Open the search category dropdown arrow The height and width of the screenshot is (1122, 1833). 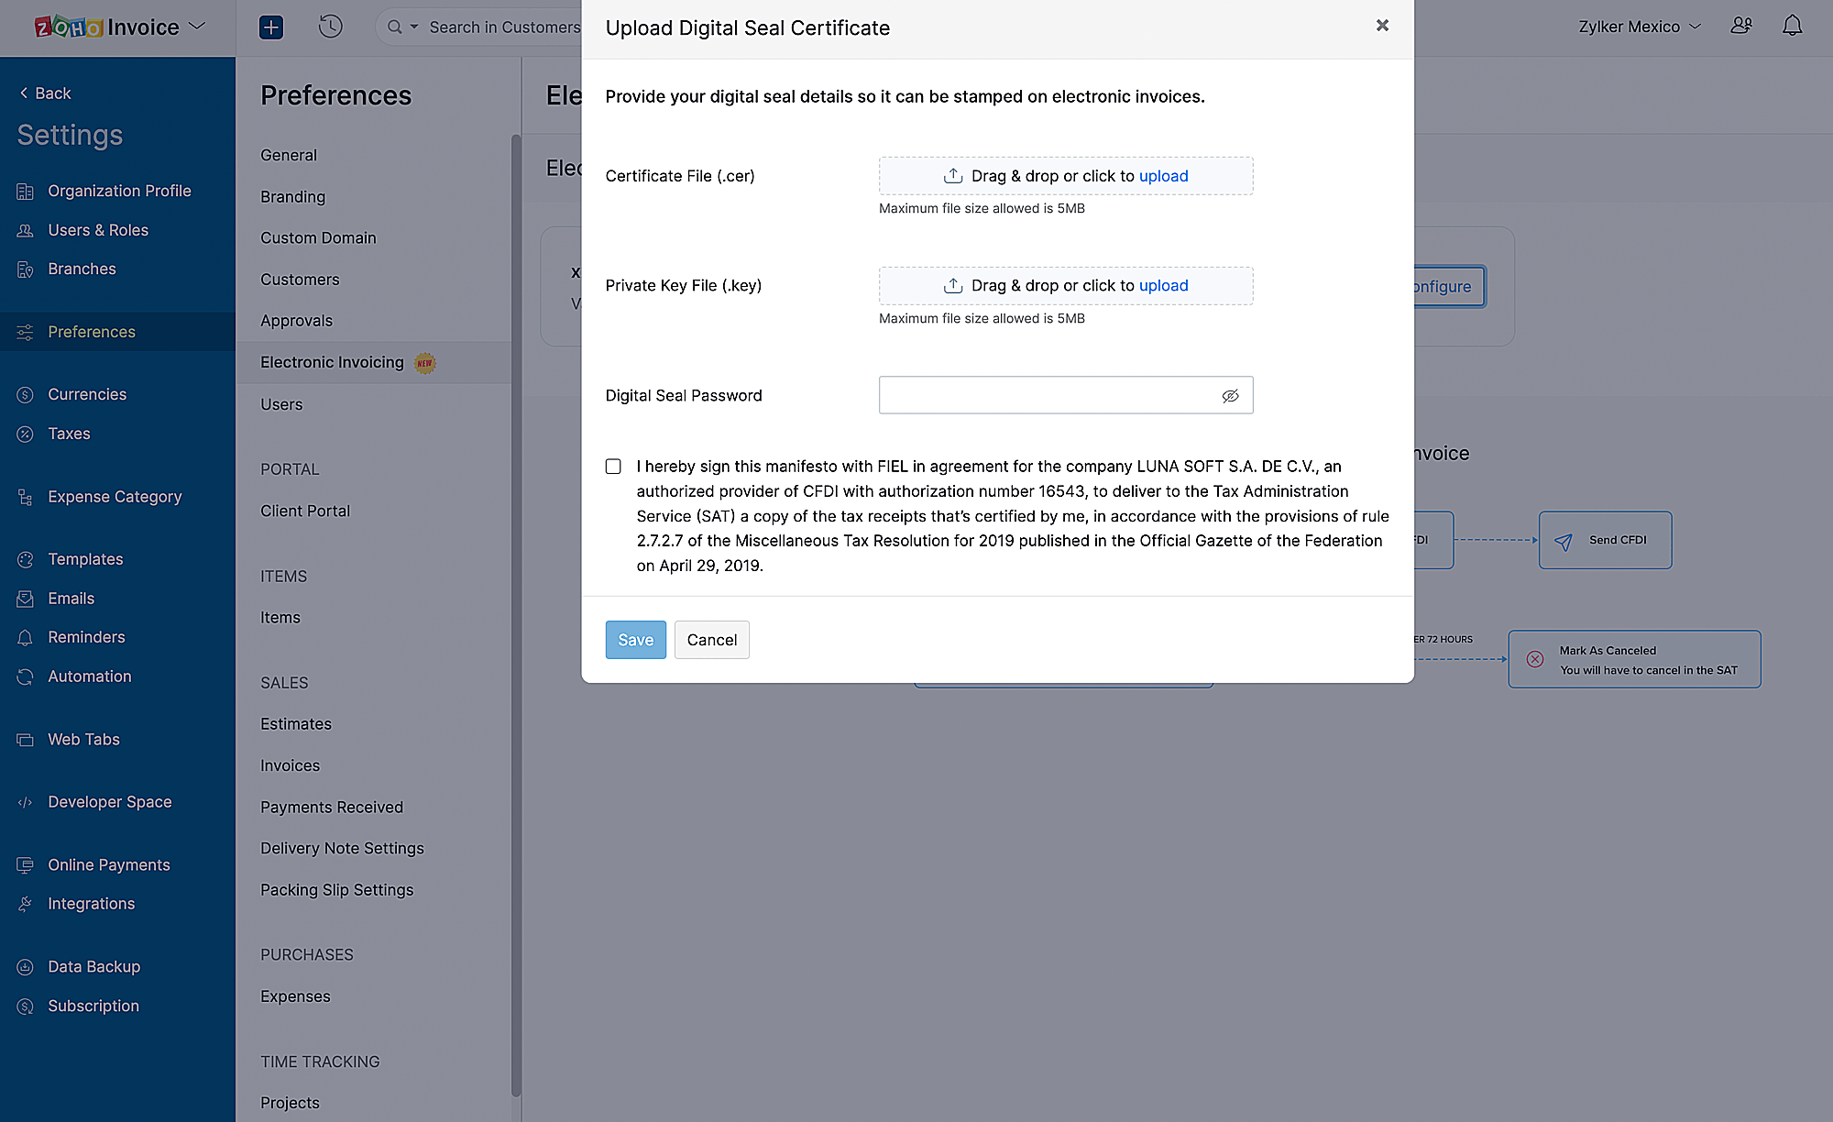click(414, 27)
